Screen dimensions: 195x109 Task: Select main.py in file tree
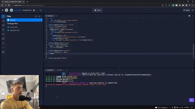(x=24, y=20)
